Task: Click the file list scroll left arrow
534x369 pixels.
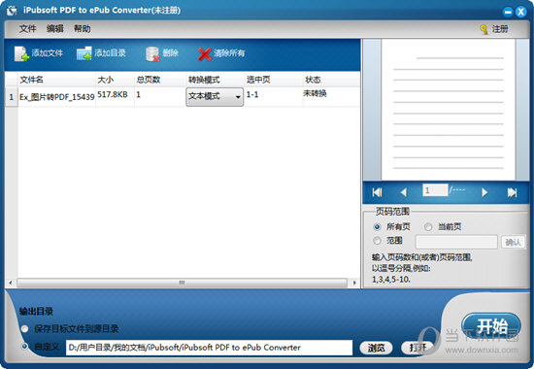Action: [x=11, y=283]
